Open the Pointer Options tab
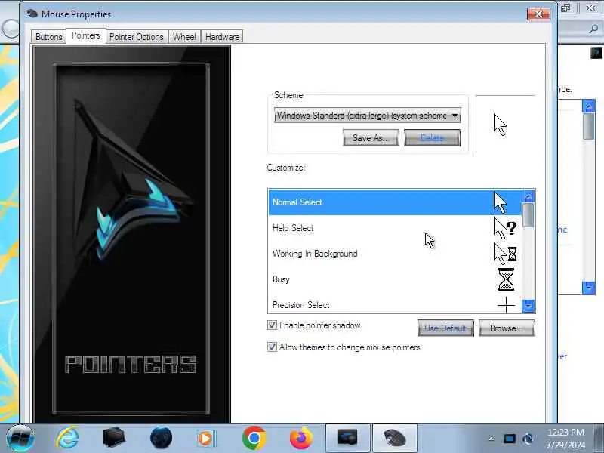The height and width of the screenshot is (453, 604). point(137,37)
